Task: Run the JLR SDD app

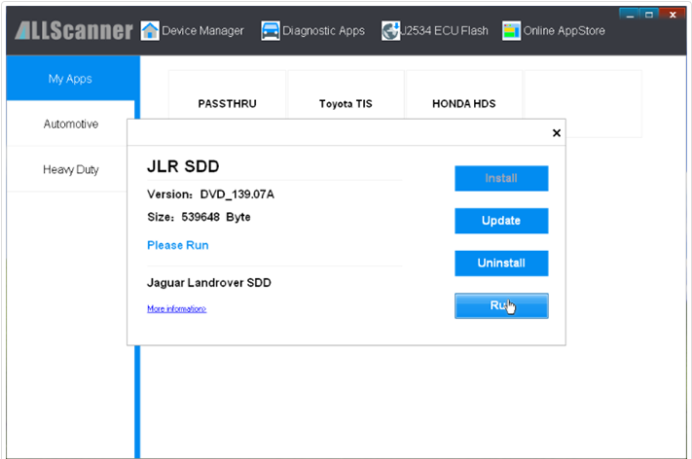Action: coord(501,305)
